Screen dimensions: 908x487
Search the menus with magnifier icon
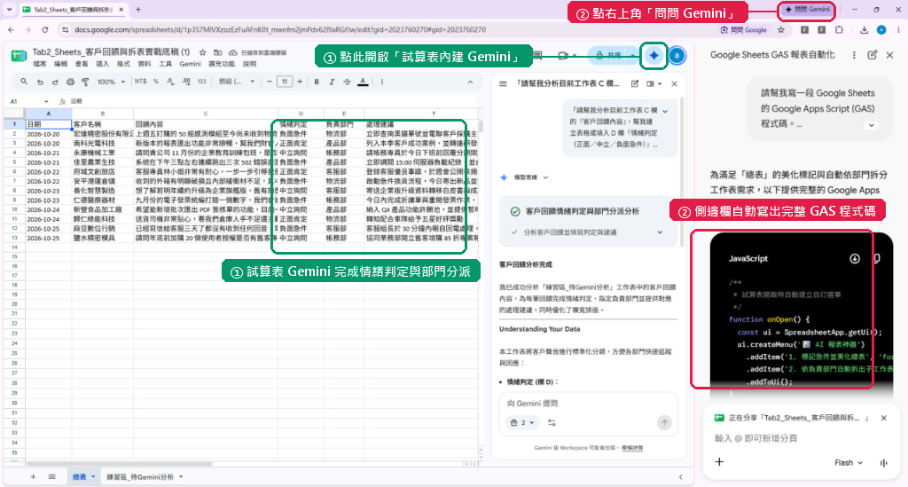24,82
